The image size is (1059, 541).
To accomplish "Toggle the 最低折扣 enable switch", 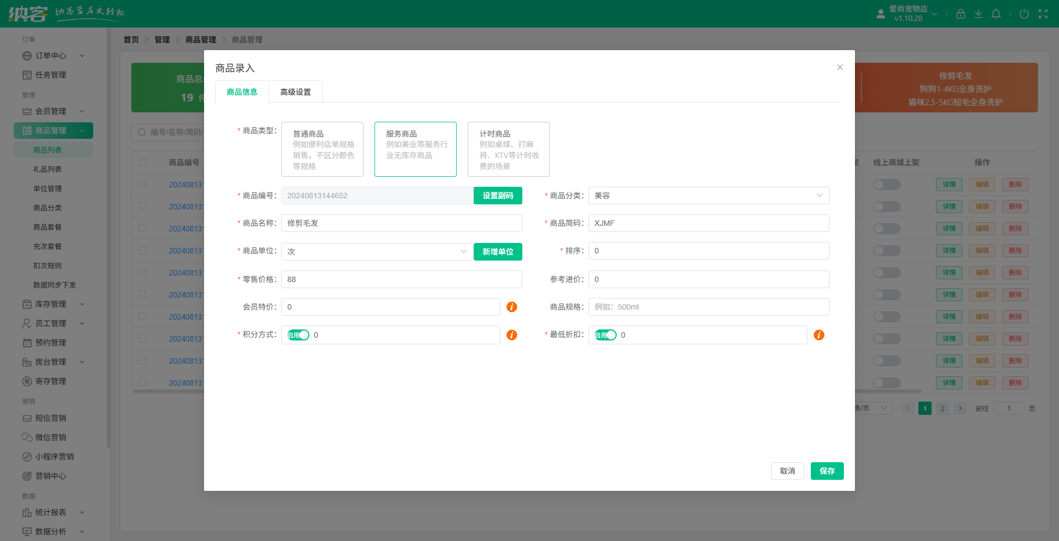I will pyautogui.click(x=606, y=335).
